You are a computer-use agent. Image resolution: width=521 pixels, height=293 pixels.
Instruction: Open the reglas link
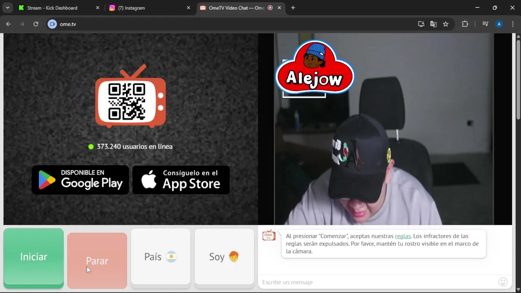[403, 236]
